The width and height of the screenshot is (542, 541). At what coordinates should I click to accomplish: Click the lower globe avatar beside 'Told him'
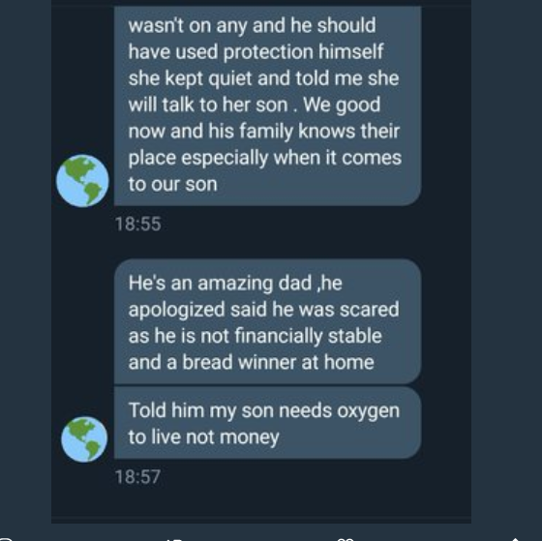pyautogui.click(x=84, y=439)
